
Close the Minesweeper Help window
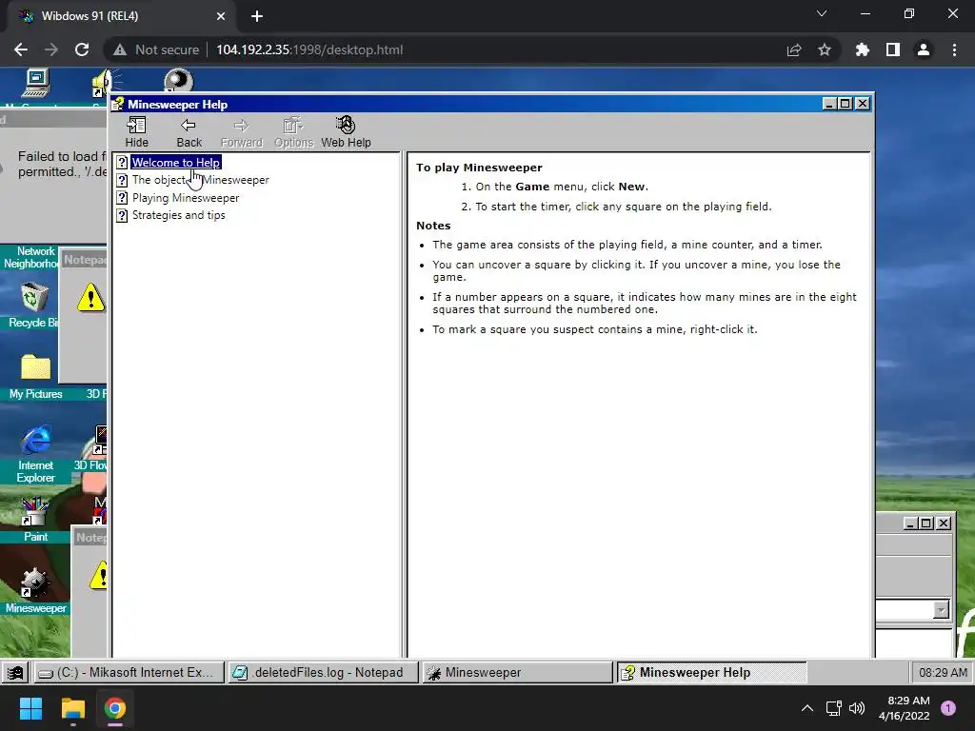863,104
